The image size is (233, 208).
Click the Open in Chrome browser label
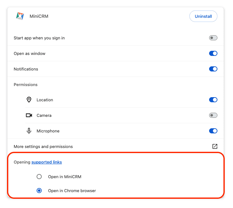point(72,191)
